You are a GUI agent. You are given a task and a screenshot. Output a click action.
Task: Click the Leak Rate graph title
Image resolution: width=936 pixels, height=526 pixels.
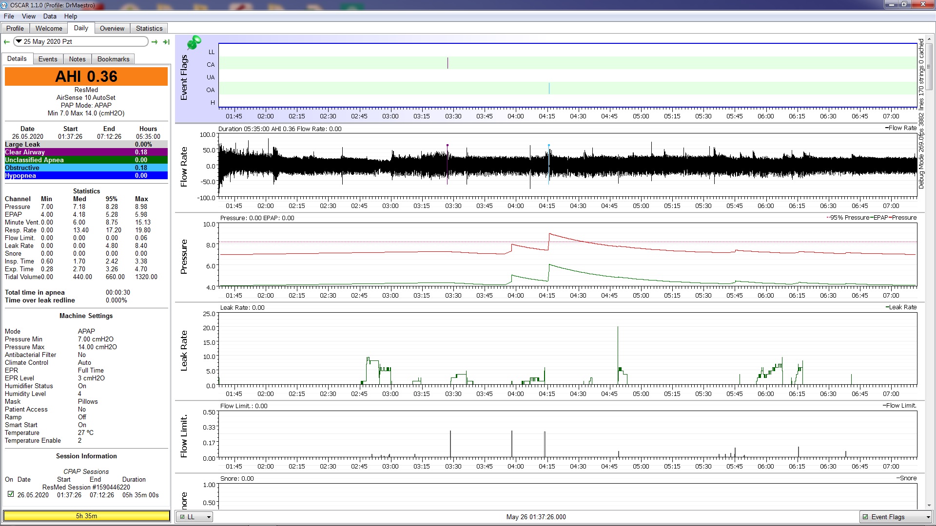[x=184, y=351]
